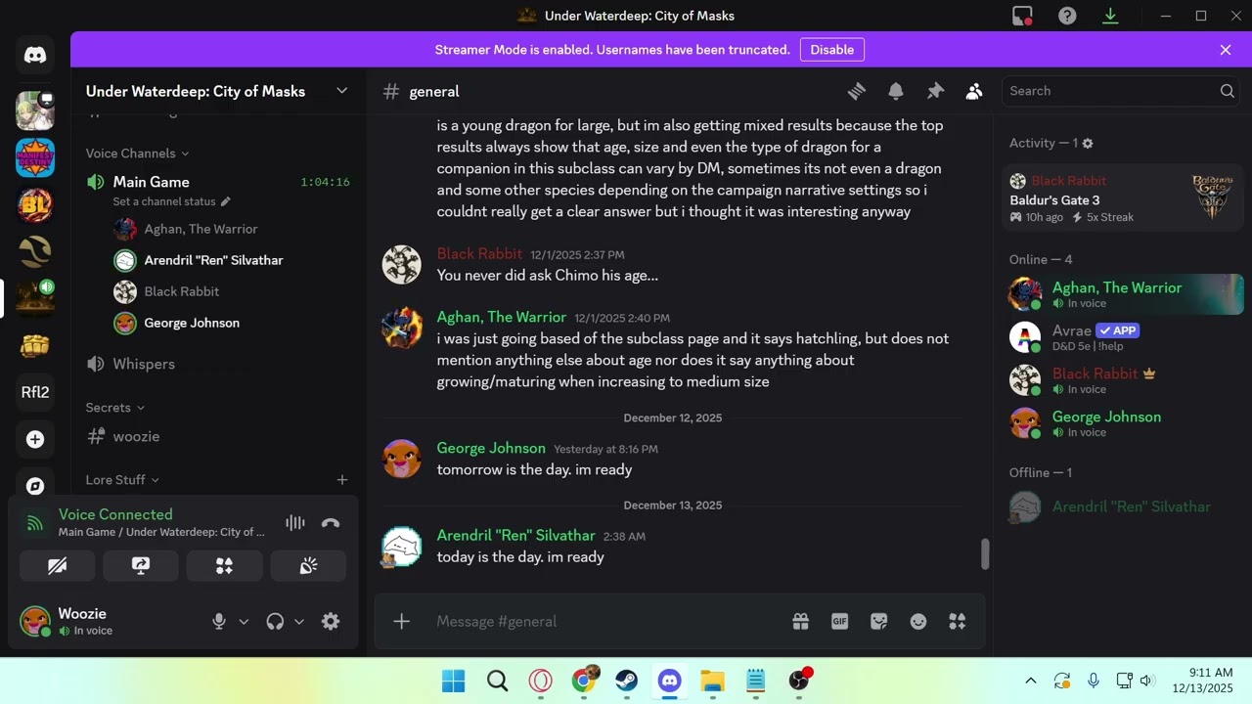Viewport: 1252px width, 704px height.
Task: Open microphone input options arrow
Action: 244,622
